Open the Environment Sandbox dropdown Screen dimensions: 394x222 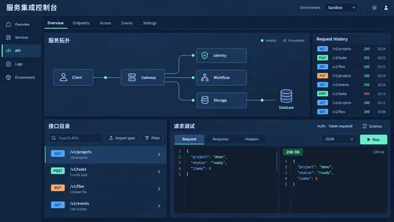(x=341, y=8)
